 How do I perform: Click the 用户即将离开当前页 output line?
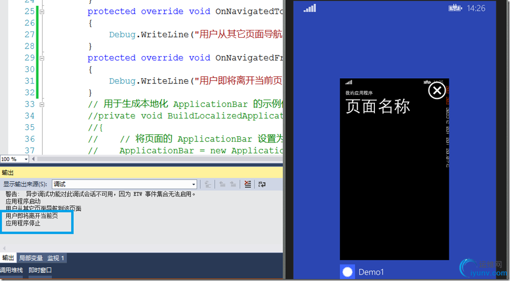click(31, 216)
